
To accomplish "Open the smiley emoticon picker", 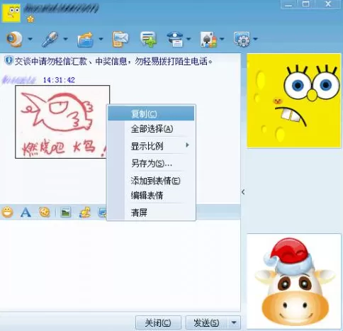I will tap(7, 212).
